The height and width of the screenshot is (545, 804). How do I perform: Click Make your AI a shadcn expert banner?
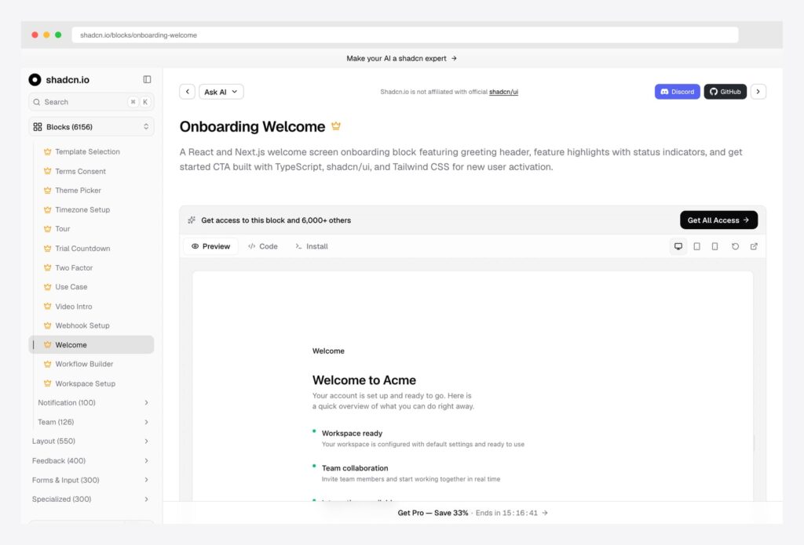coord(401,58)
